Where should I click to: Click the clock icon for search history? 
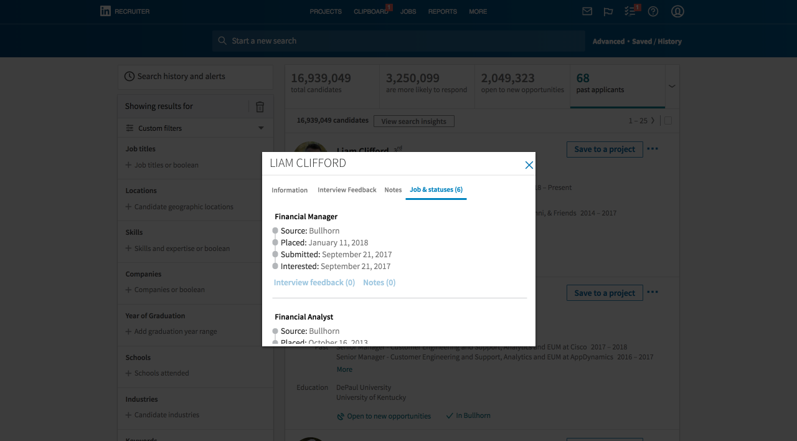[x=130, y=77]
